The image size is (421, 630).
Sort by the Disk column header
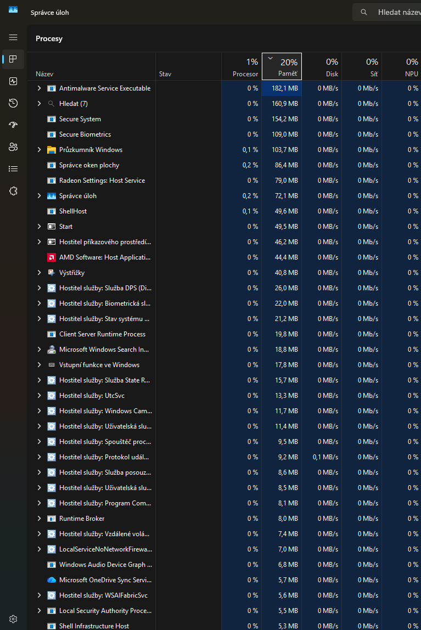(322, 67)
